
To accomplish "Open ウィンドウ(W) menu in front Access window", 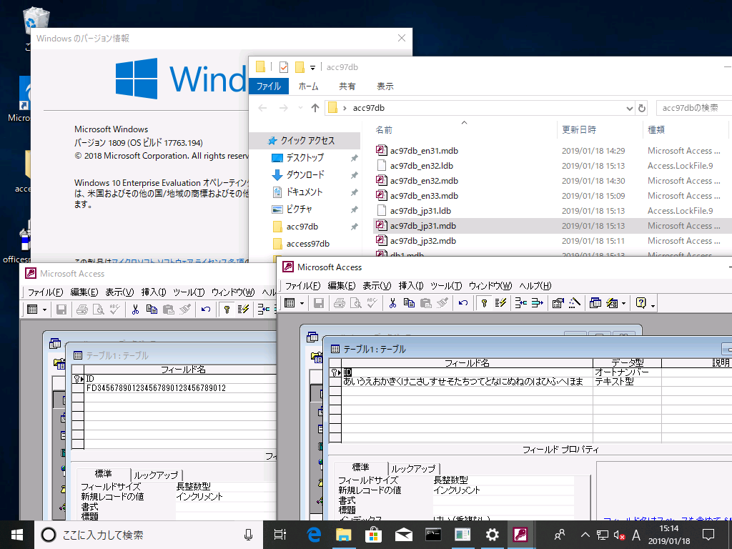I will 490,286.
